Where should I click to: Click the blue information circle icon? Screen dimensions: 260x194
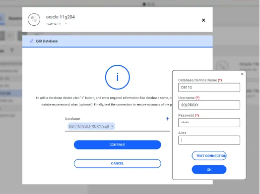(118, 77)
